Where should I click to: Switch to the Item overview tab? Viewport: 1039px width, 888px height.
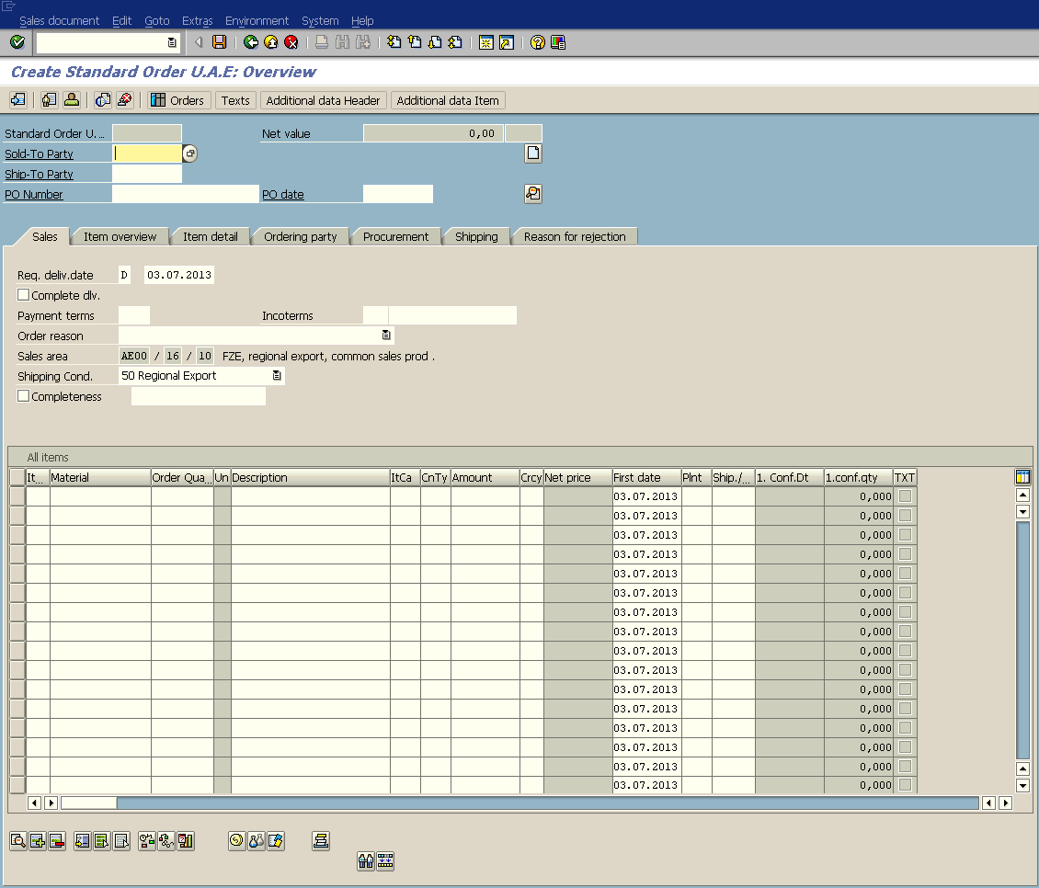[x=119, y=236]
